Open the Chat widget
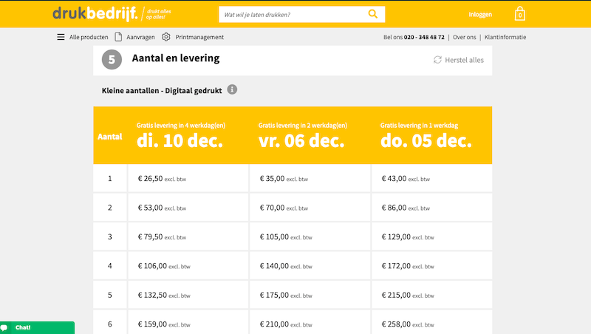 point(37,327)
